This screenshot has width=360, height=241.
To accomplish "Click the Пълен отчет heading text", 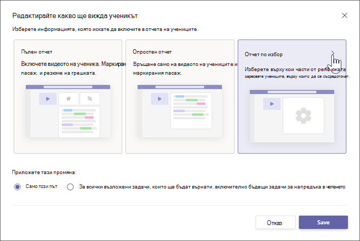I will (37, 51).
